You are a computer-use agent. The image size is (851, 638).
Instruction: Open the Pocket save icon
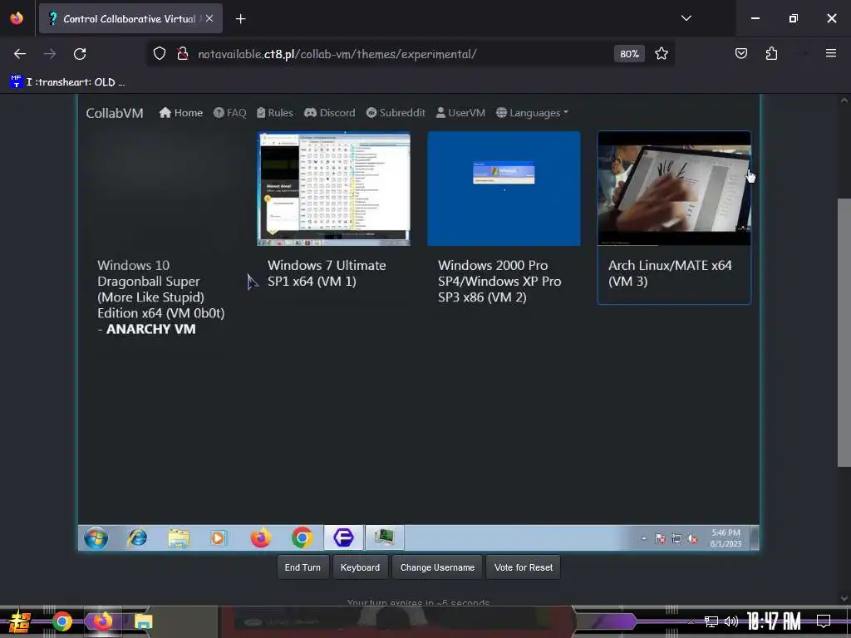[740, 54]
